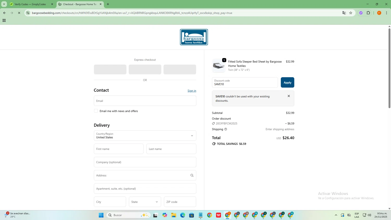Open WPS Office from the taskbar
This screenshot has height=220, width=391.
218,215
